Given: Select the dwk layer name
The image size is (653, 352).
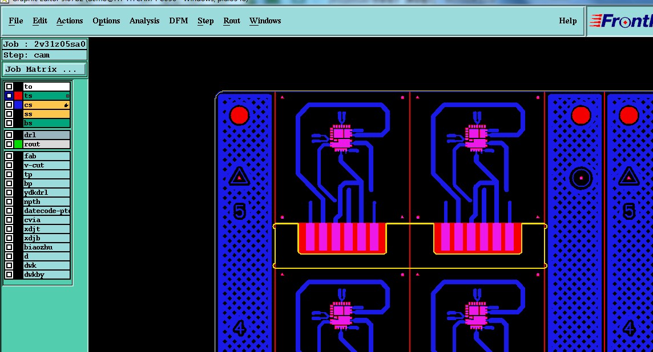Looking at the screenshot, I should [x=47, y=265].
